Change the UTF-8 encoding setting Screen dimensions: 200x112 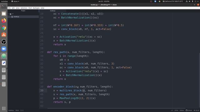pyautogui.click(x=176, y=110)
